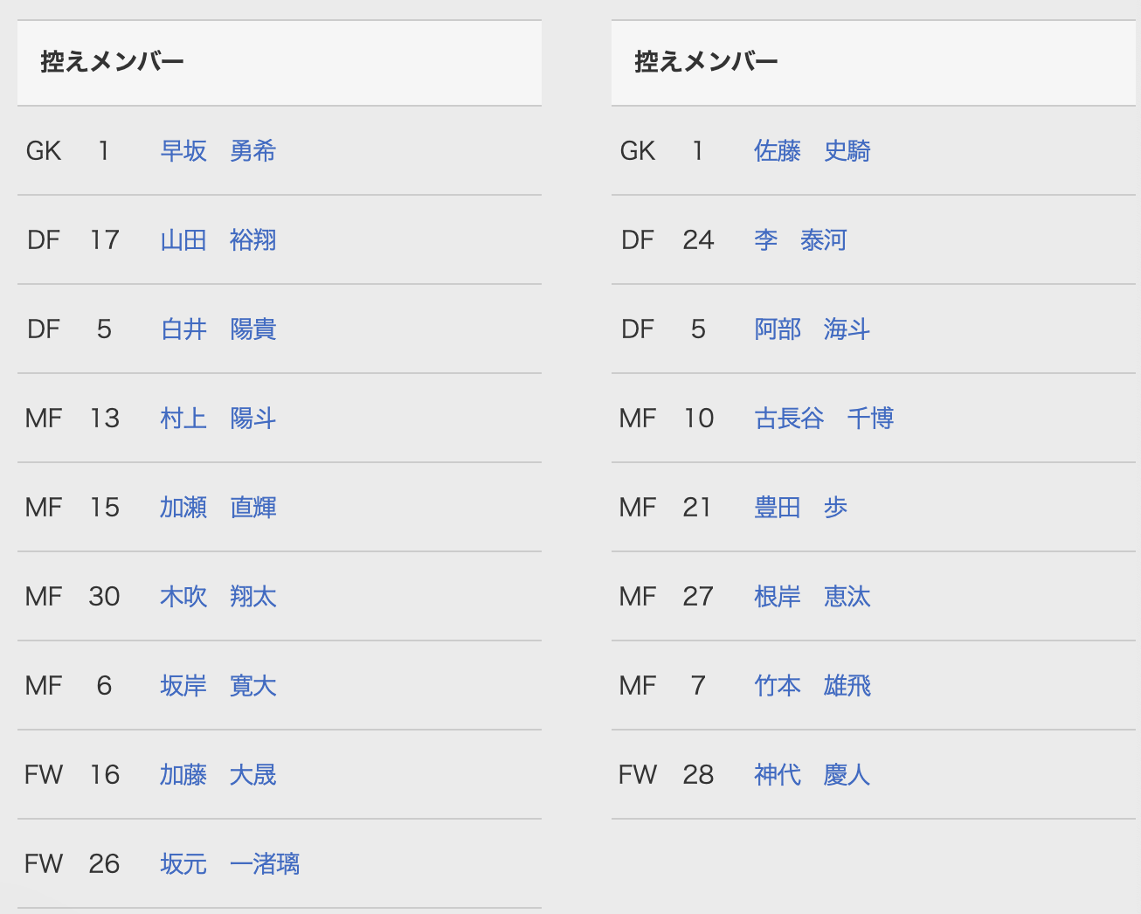This screenshot has height=914, width=1141.
Task: Click goalkeeper 佐藤 史騎 link
Action: (x=812, y=151)
